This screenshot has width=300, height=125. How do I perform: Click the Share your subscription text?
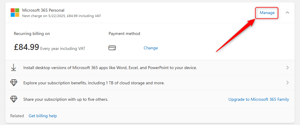pyautogui.click(x=66, y=99)
